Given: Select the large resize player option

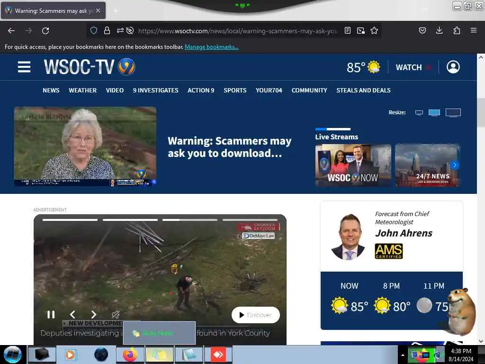Looking at the screenshot, I should point(453,113).
